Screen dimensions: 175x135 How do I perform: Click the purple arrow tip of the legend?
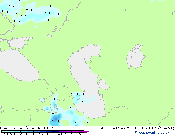87,131
